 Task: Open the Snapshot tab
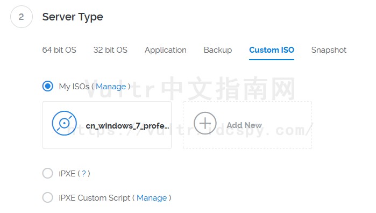[329, 50]
